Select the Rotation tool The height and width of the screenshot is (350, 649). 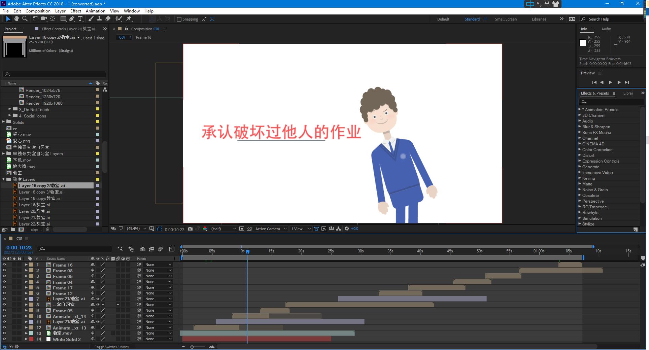pos(35,19)
